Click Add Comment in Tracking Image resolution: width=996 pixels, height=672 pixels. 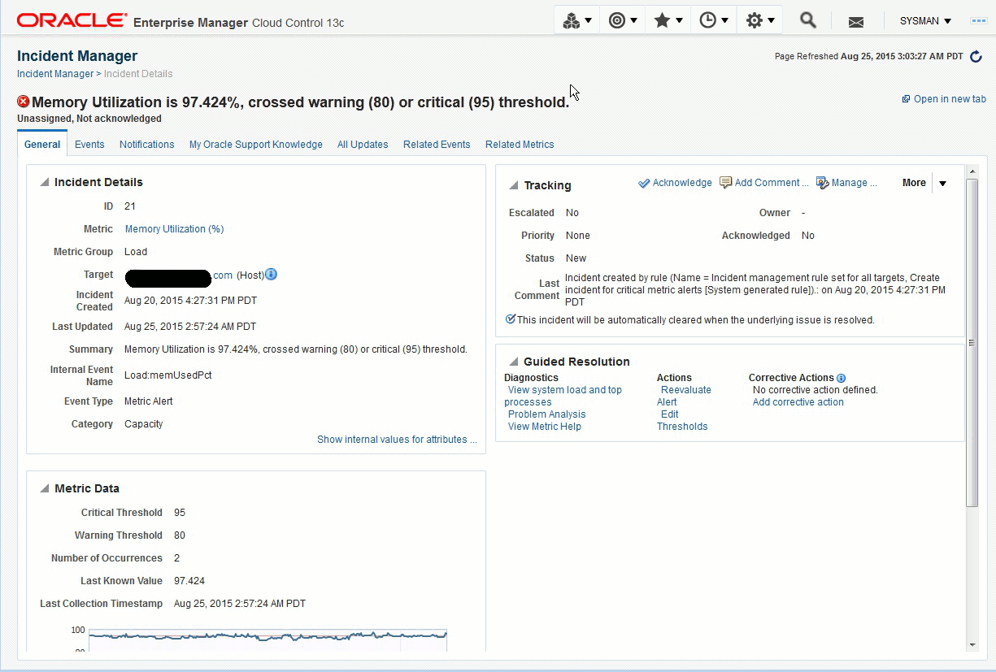click(764, 183)
